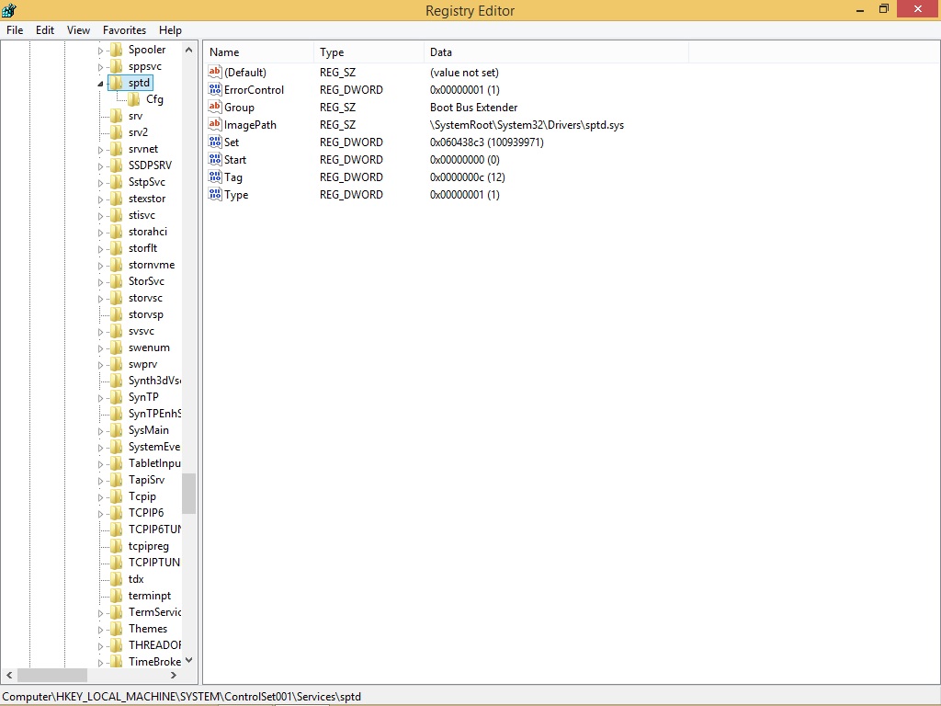Collapse the sptd tree node
The width and height of the screenshot is (941, 706).
[x=101, y=84]
